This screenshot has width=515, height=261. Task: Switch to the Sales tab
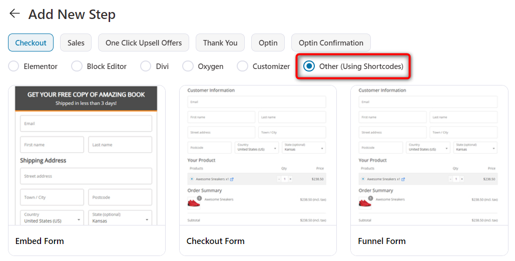point(76,43)
